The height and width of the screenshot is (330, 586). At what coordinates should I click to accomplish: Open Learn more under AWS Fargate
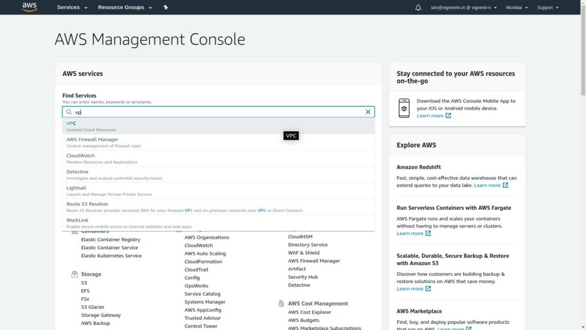(413, 233)
